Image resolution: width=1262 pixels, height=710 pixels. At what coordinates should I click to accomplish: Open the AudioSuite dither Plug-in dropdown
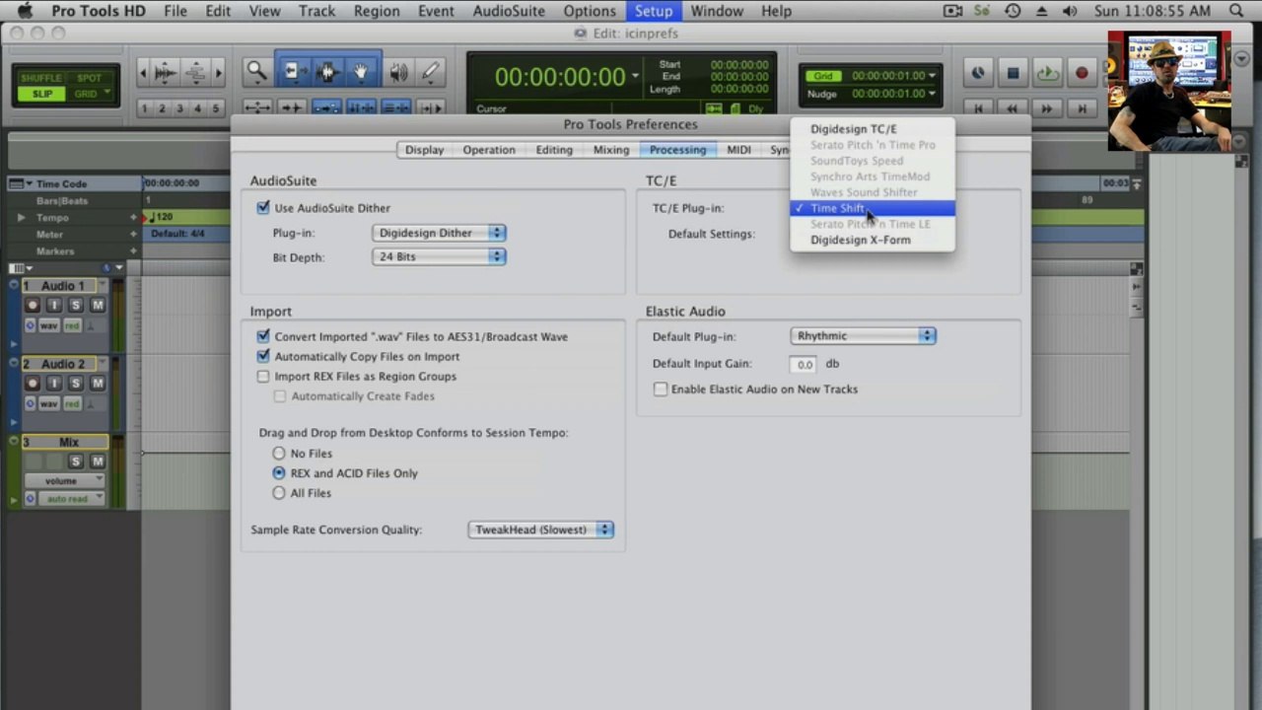tap(439, 233)
